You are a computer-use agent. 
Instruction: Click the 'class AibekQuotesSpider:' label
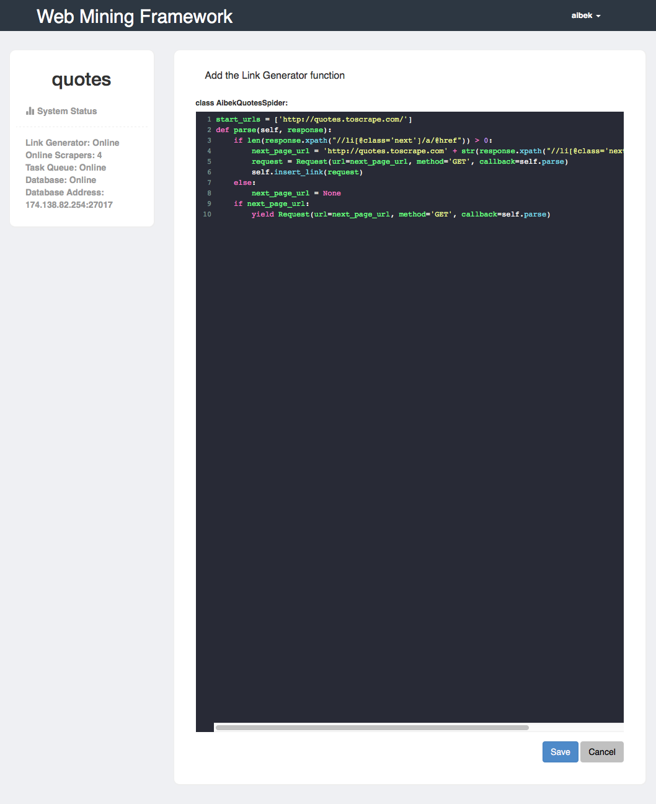click(242, 103)
